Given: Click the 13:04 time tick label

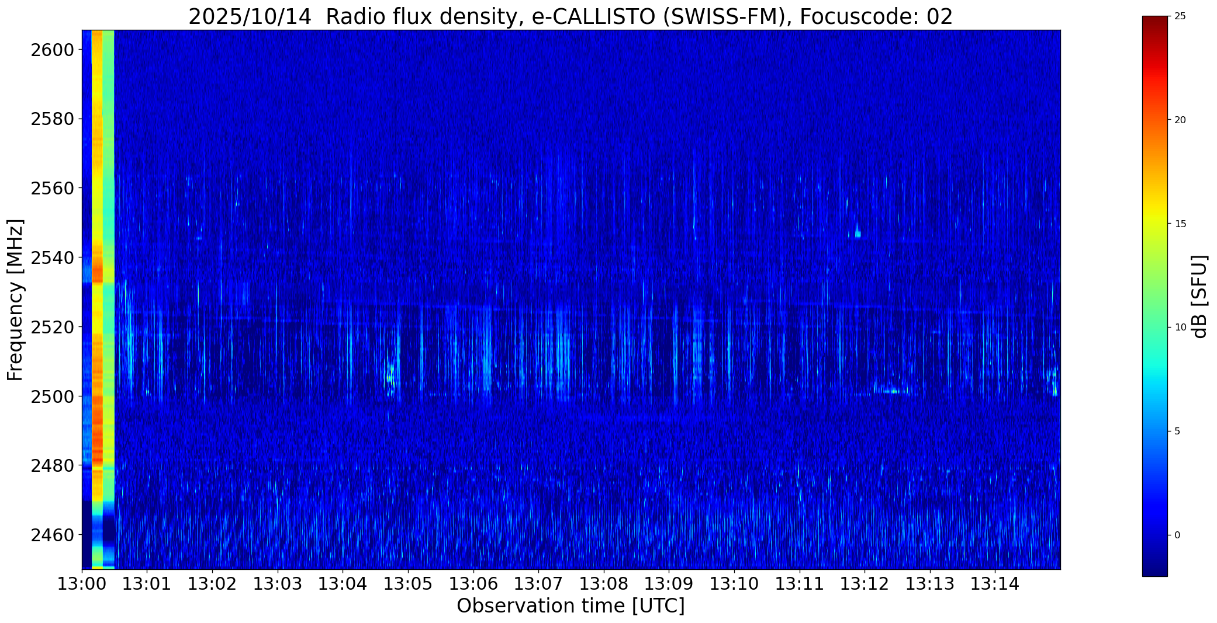Looking at the screenshot, I should [343, 584].
